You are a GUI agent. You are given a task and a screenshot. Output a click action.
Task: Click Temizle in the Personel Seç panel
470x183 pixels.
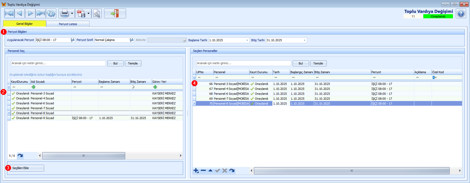click(133, 63)
